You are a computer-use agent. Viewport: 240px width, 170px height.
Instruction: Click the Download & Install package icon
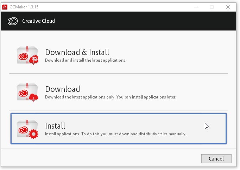click(x=27, y=55)
